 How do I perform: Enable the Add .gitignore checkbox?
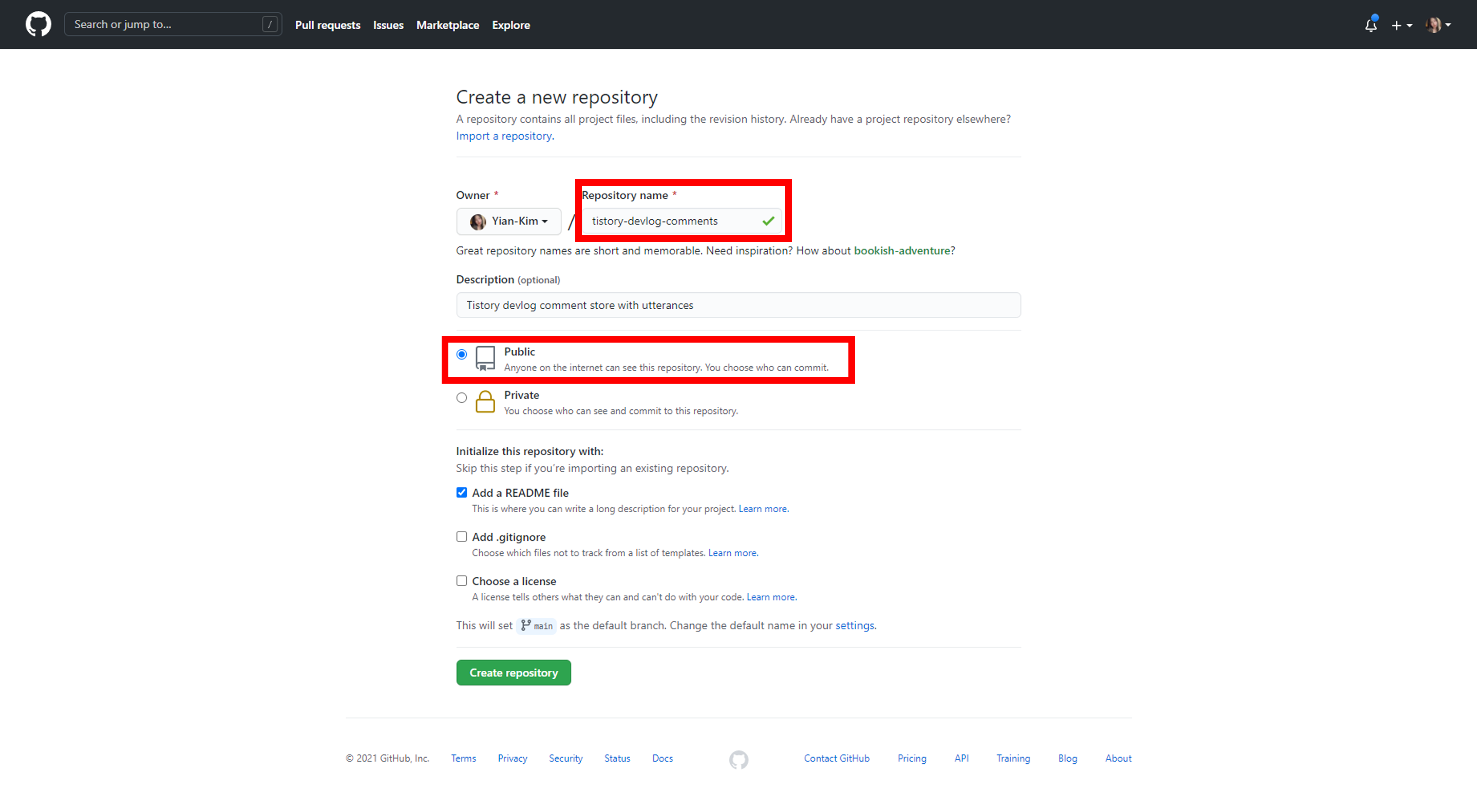[x=462, y=537]
